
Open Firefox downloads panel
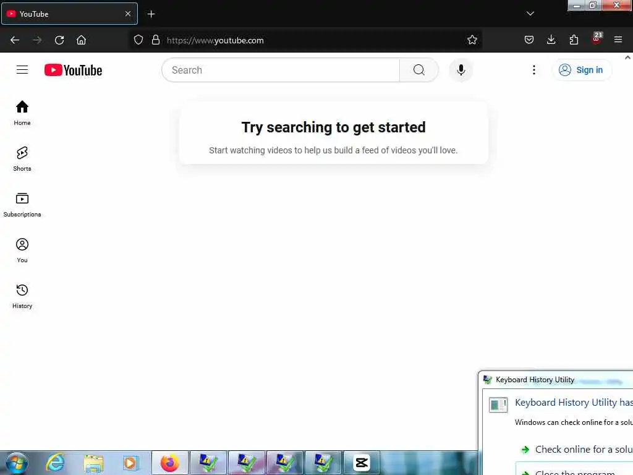(x=551, y=40)
